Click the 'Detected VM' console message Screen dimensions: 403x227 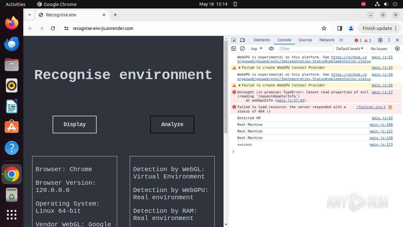(249, 118)
